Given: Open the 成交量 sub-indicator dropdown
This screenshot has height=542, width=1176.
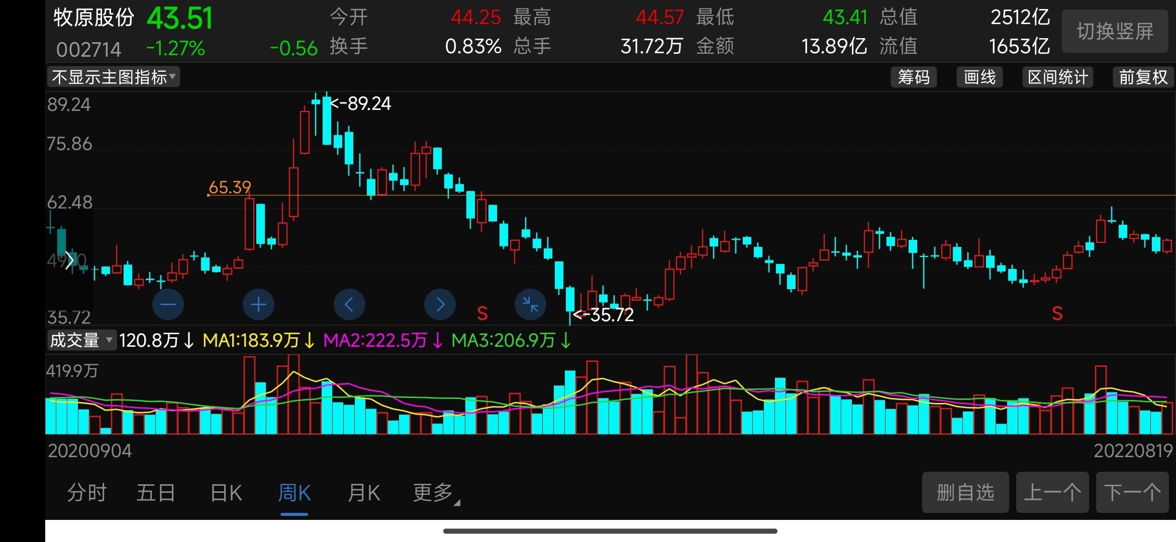Looking at the screenshot, I should [x=81, y=340].
